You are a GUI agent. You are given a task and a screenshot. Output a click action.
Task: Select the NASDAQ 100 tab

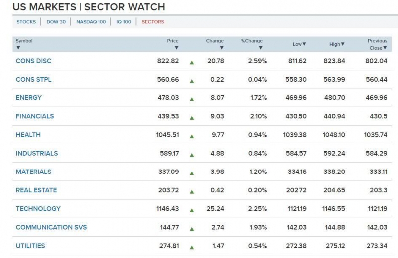(91, 22)
